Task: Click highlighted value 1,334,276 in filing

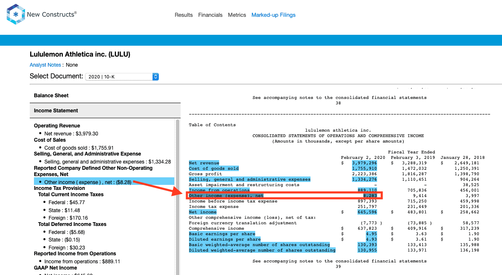Action: 364,179
